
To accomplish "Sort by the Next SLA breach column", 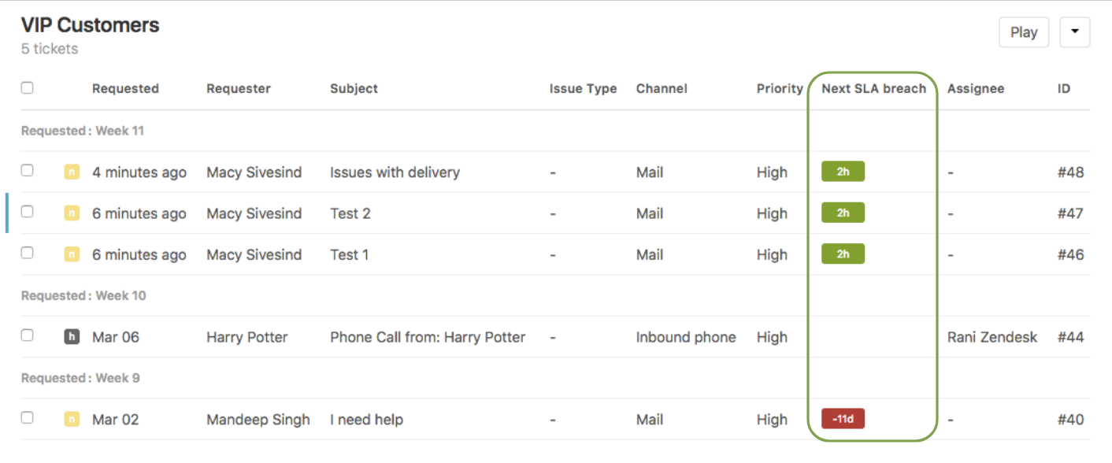I will pyautogui.click(x=873, y=89).
